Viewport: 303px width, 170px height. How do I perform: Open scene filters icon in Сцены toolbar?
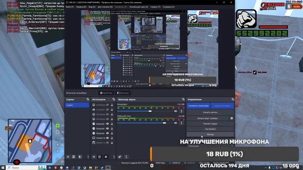click(80, 157)
